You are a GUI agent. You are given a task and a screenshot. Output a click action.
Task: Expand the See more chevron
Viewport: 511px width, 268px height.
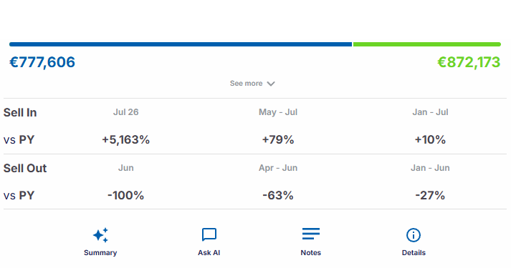pyautogui.click(x=271, y=84)
